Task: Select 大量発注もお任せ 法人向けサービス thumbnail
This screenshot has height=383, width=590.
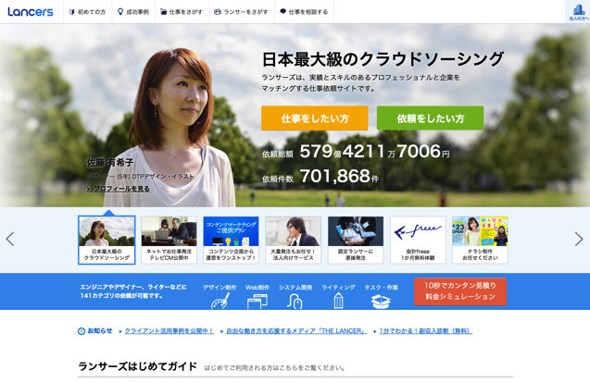Action: (293, 241)
